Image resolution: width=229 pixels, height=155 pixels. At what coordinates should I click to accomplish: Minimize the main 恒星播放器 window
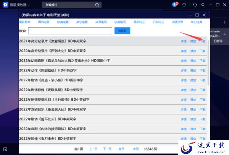(210, 5)
